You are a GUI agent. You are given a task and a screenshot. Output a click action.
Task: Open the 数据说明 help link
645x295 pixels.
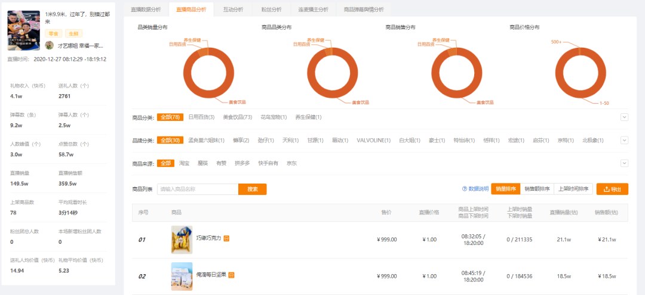coord(475,189)
